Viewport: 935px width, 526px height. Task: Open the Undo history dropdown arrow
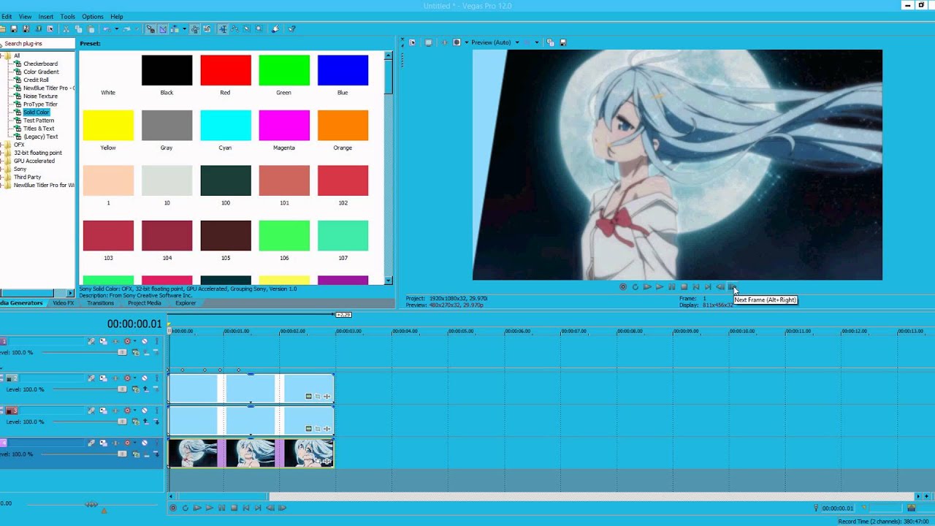(117, 29)
